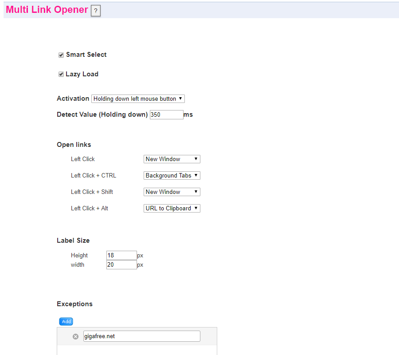Open the Left Click + Shift dropdown
This screenshot has width=399, height=355.
[x=172, y=192]
